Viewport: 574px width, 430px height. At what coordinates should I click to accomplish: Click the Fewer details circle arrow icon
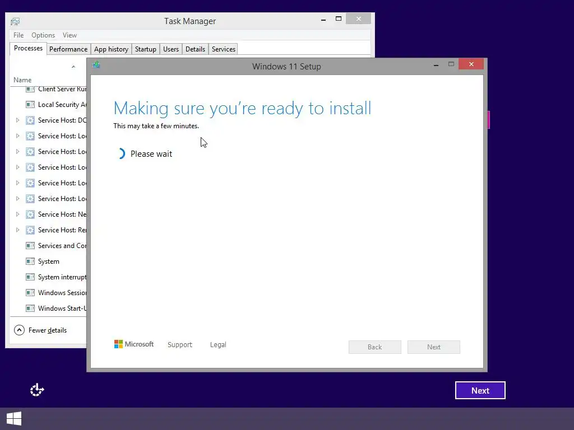point(19,330)
